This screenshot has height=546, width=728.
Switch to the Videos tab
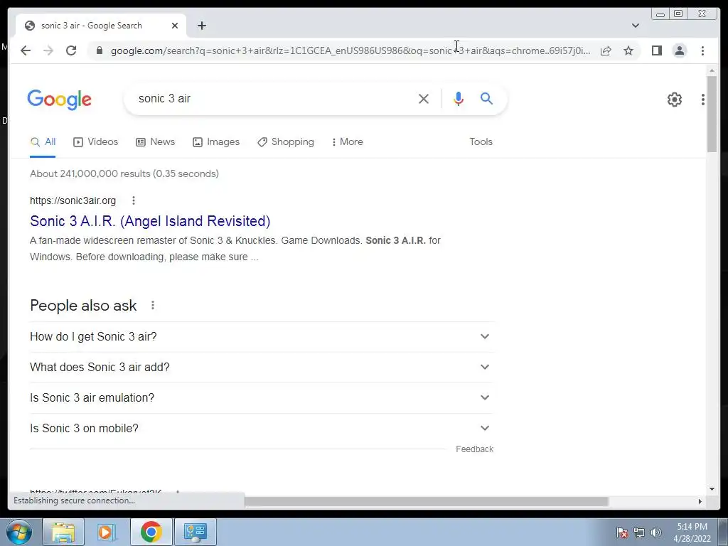[96, 142]
